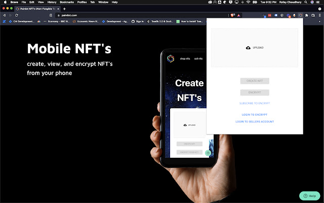
Task: Go back with the browser back arrow
Action: (x=5, y=15)
